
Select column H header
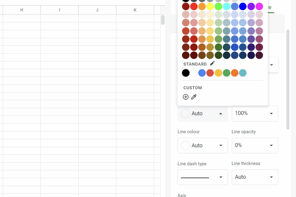pos(22,10)
